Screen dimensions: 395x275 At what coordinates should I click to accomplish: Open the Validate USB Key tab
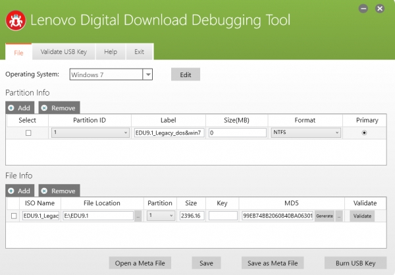coord(64,51)
